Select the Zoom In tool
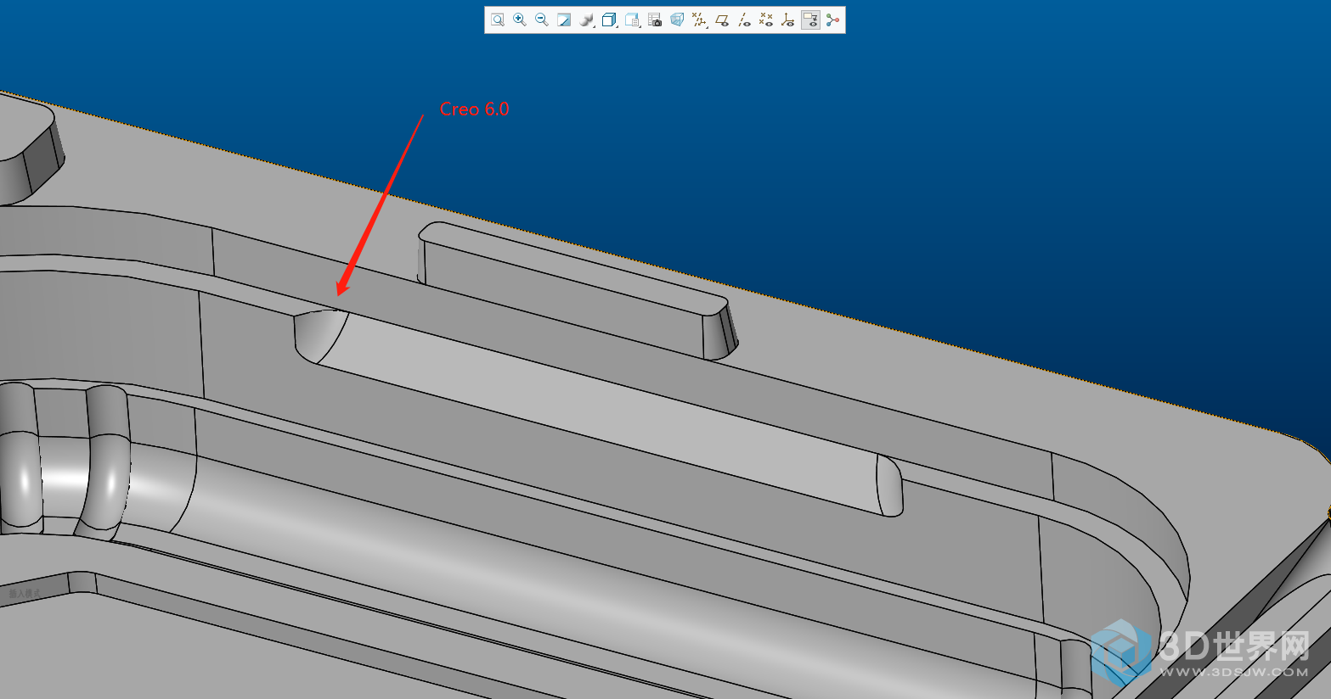Screen dimensions: 1331x699 tap(520, 20)
